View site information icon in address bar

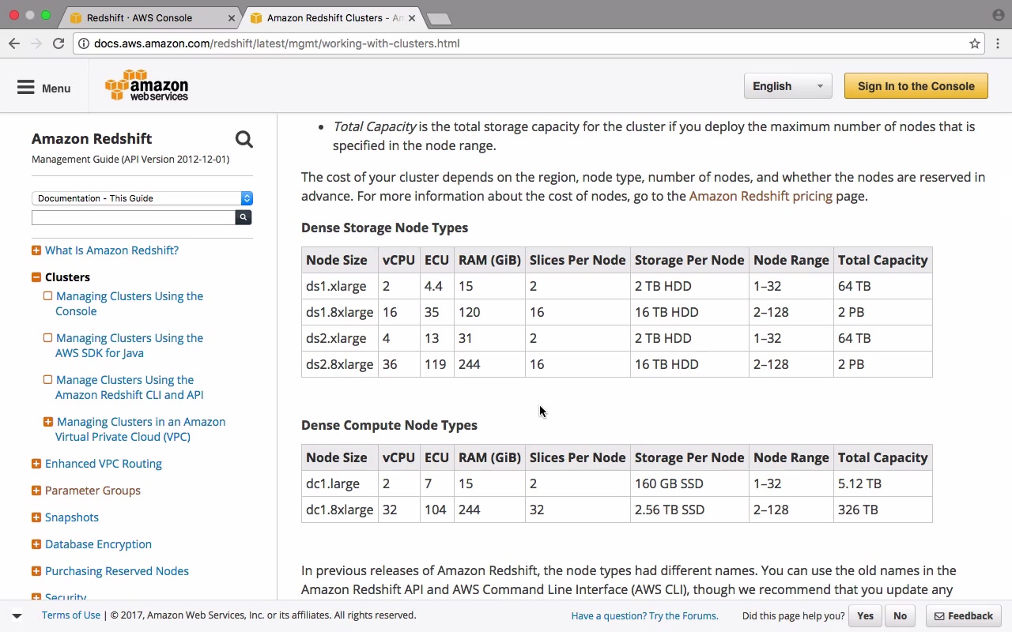83,43
